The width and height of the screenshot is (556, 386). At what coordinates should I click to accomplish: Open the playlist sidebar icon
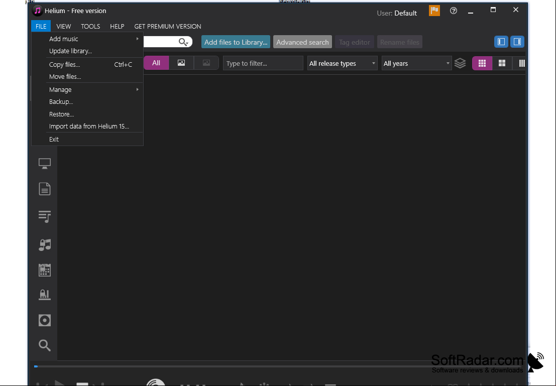[x=45, y=216]
